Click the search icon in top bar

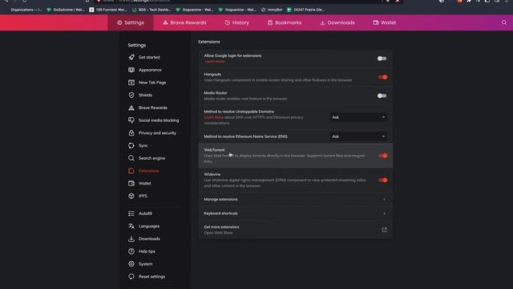coord(504,22)
